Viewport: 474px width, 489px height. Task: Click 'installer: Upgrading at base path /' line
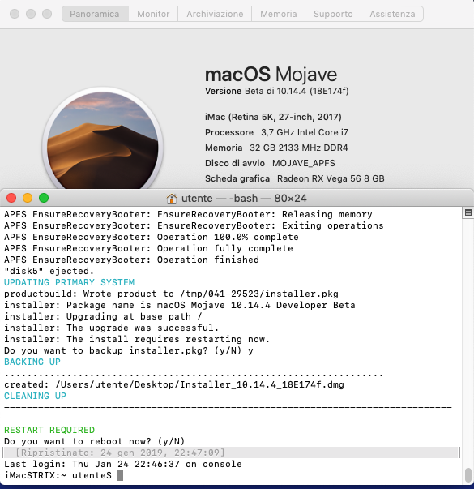pyautogui.click(x=103, y=316)
